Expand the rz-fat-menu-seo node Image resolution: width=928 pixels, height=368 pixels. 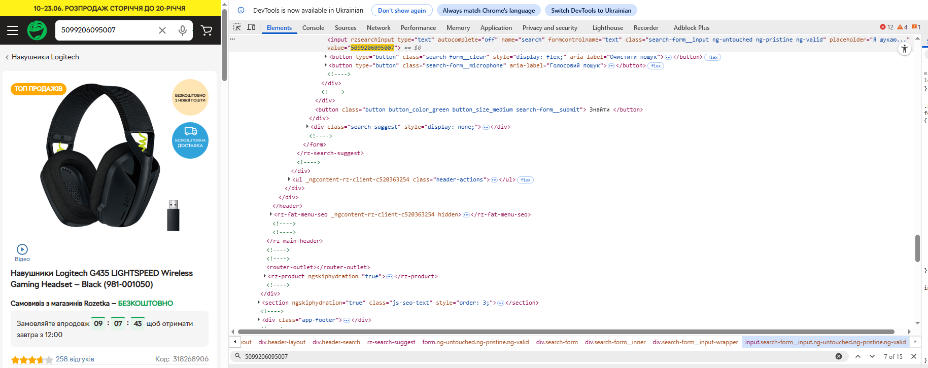pyautogui.click(x=271, y=214)
